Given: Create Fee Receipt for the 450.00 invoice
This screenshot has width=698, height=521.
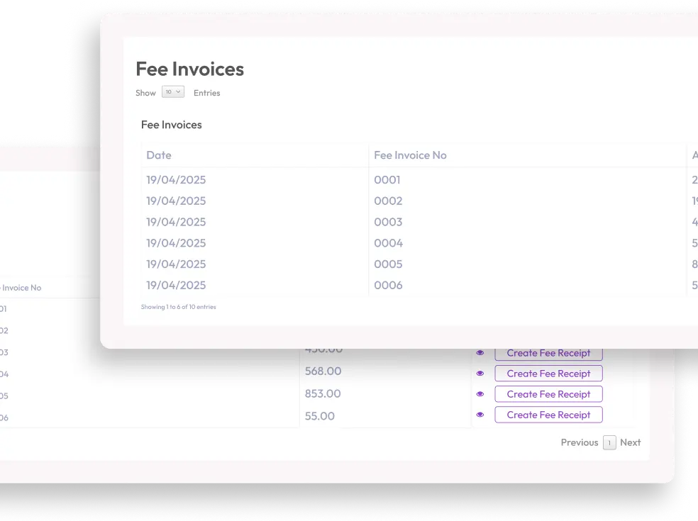Looking at the screenshot, I should pyautogui.click(x=548, y=352).
